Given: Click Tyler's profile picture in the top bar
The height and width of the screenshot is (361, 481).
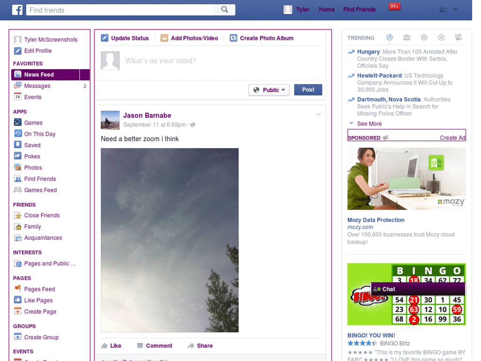Looking at the screenshot, I should pyautogui.click(x=288, y=9).
